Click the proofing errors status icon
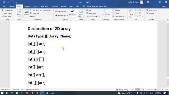The image size is (169, 95). [22, 90]
